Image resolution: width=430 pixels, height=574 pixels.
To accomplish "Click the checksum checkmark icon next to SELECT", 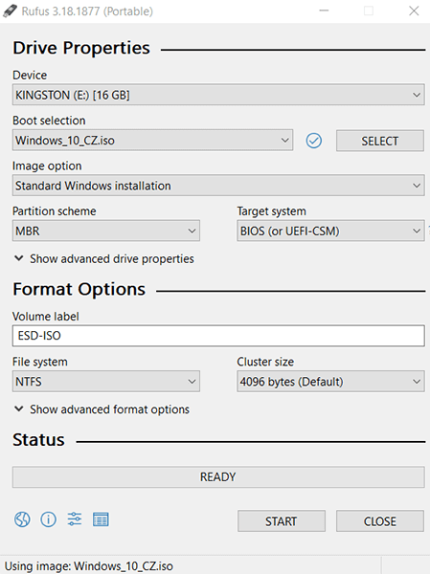I will click(314, 141).
